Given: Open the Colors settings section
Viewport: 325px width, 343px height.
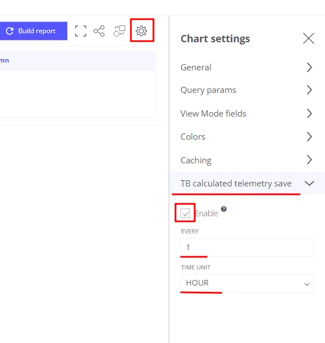Looking at the screenshot, I should pos(247,137).
